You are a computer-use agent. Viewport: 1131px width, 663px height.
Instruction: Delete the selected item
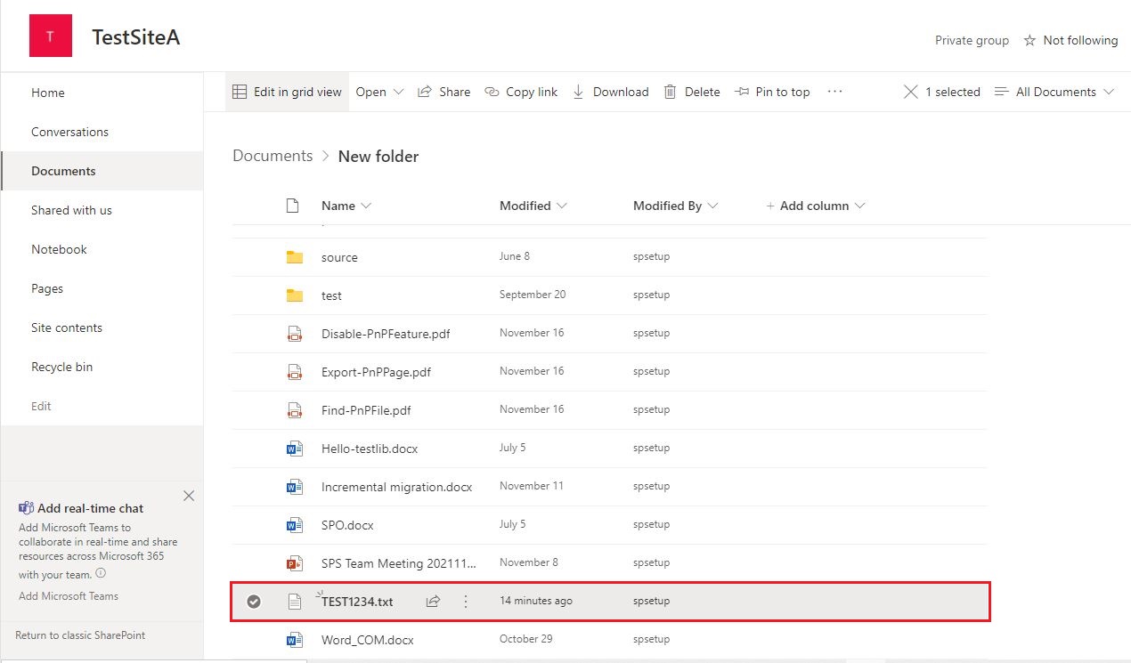(x=692, y=92)
